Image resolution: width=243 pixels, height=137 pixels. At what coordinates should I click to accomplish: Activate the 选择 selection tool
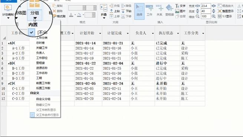tap(139, 12)
